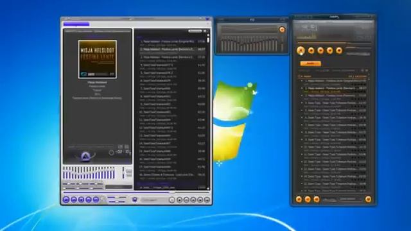This screenshot has height=231, width=411.
Task: Adjust a purple equalizer band slider in the left player
Action: pyautogui.click(x=89, y=173)
